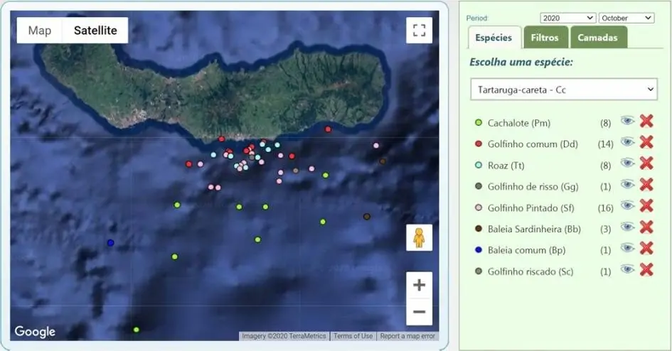The height and width of the screenshot is (351, 672).
Task: Remove Baleia Sardinheira (Bb) red X icon
Action: (x=646, y=227)
